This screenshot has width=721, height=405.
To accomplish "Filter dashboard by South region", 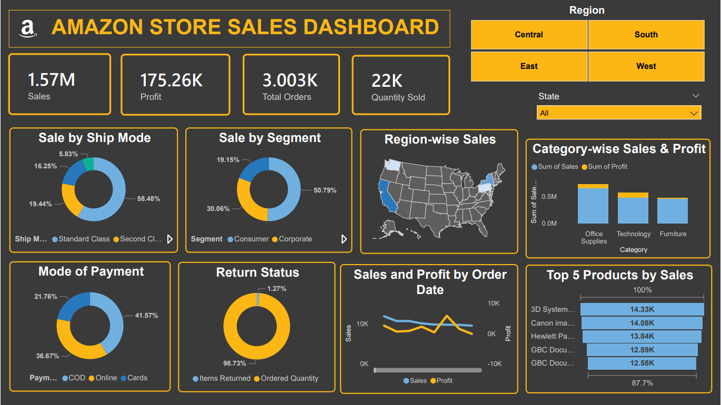I will click(646, 35).
